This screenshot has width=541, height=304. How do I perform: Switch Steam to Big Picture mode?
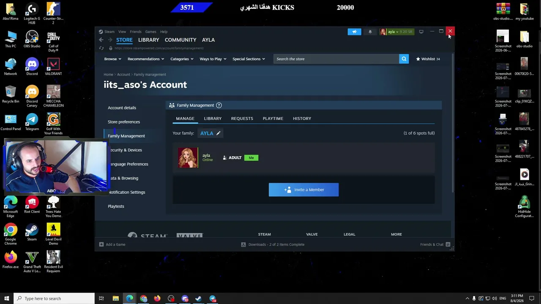click(x=421, y=32)
